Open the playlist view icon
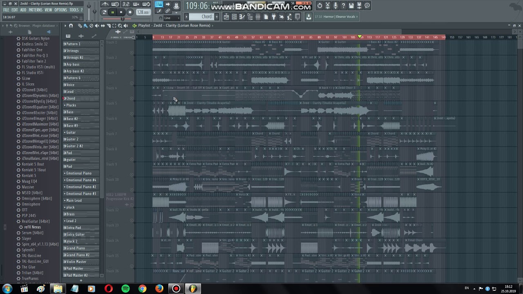The width and height of the screenshot is (523, 294). tap(226, 17)
